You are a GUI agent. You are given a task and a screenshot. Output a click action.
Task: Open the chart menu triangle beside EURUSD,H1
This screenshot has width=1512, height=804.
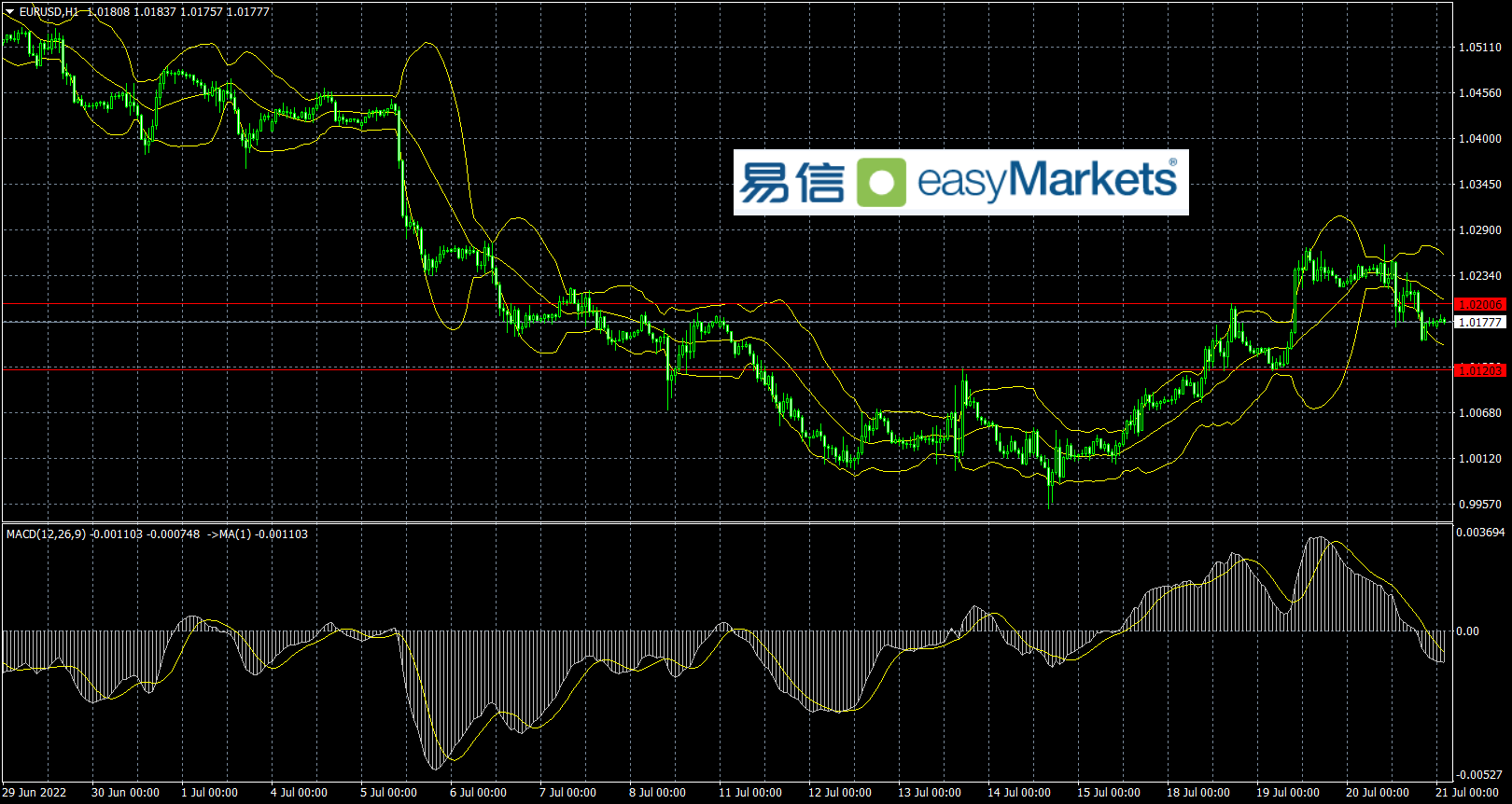10,11
